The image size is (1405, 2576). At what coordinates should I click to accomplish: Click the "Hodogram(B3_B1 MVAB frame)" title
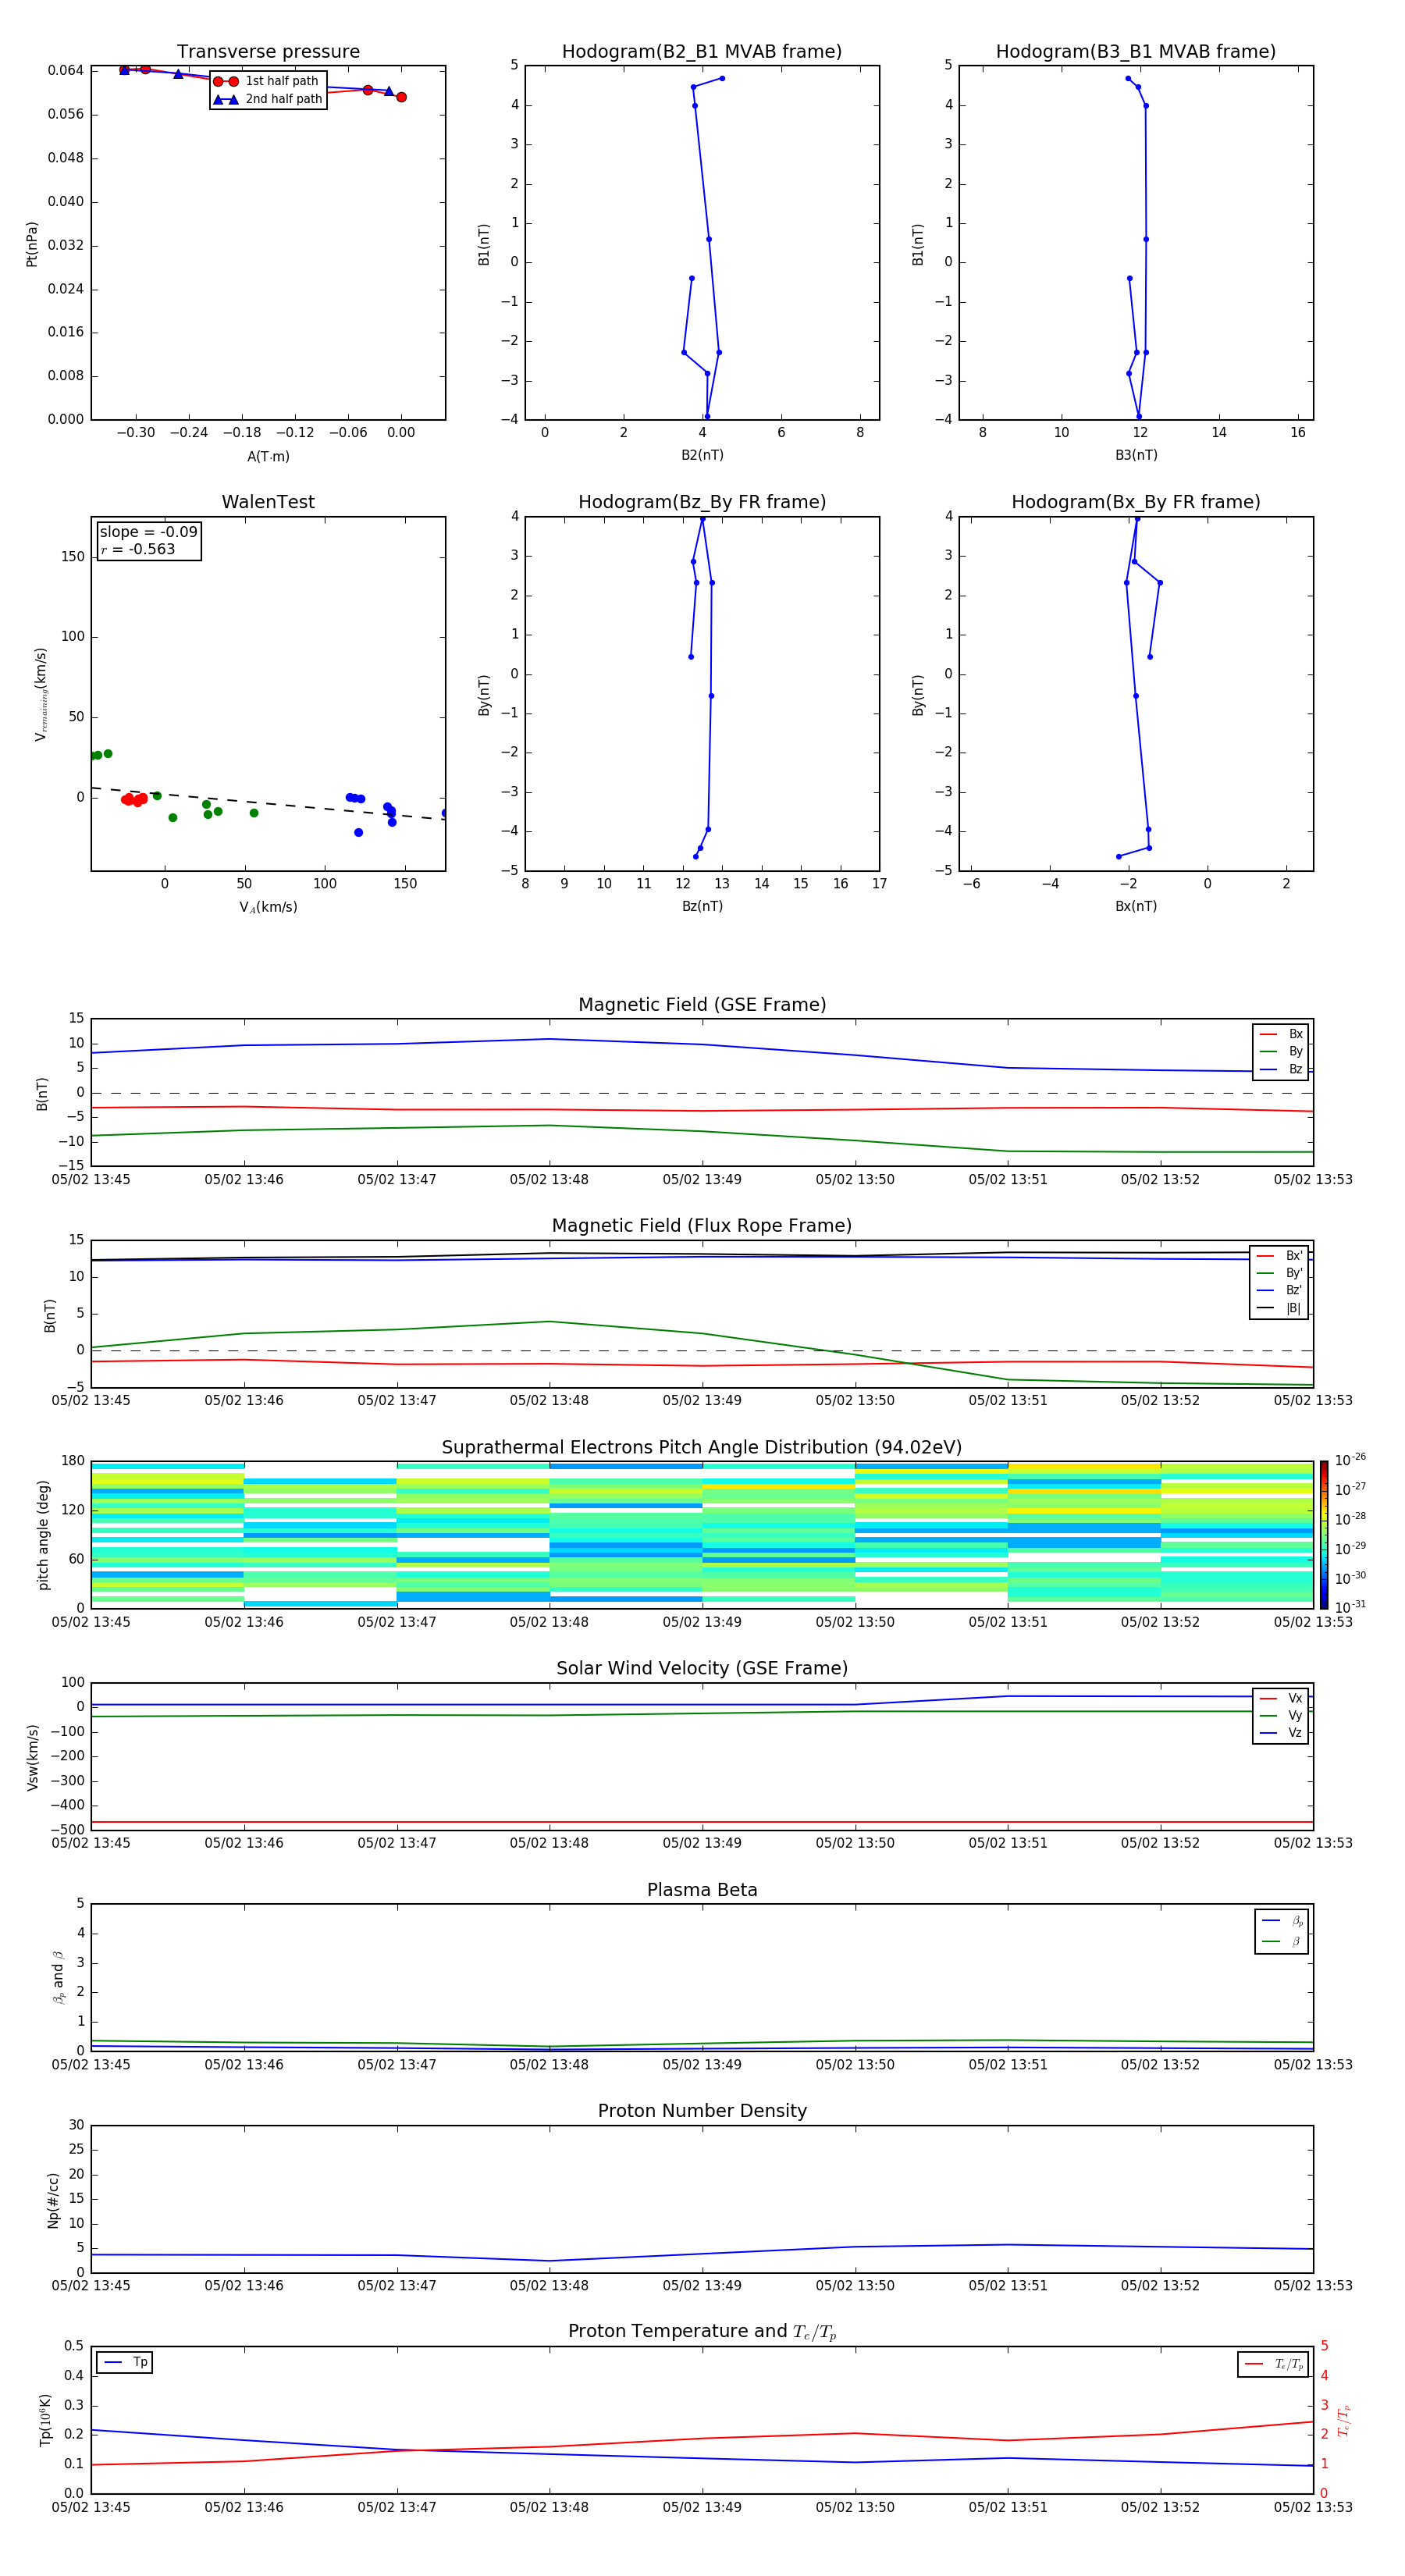(x=1136, y=51)
